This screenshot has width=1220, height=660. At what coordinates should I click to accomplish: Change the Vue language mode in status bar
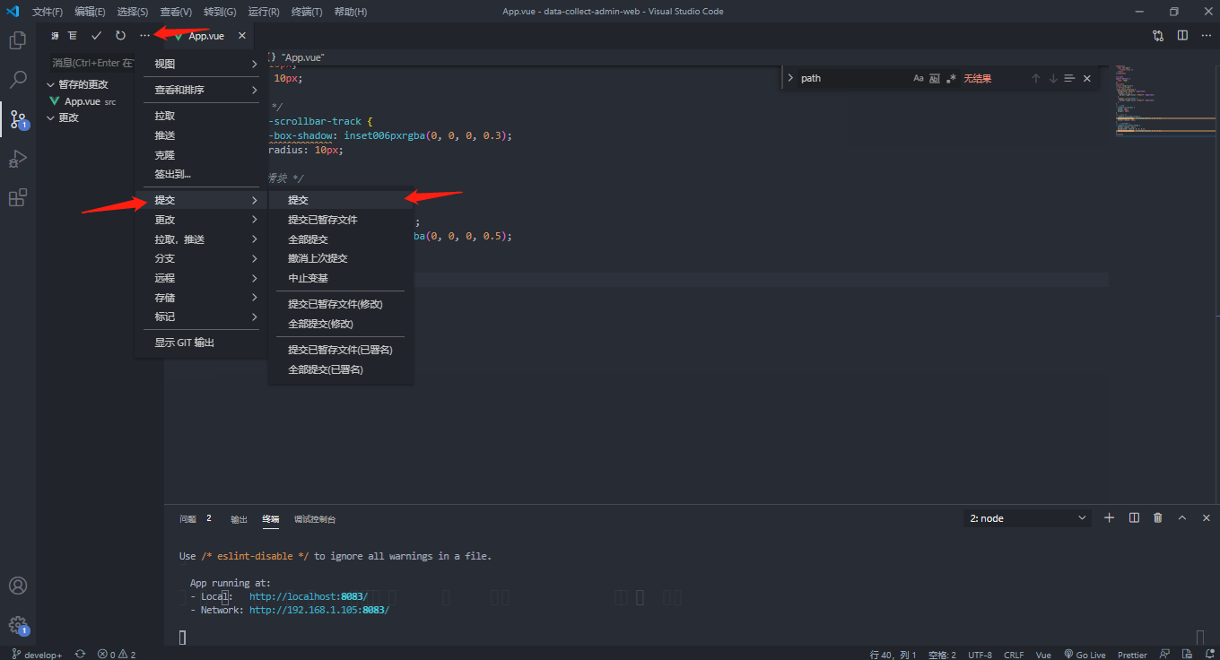1043,655
